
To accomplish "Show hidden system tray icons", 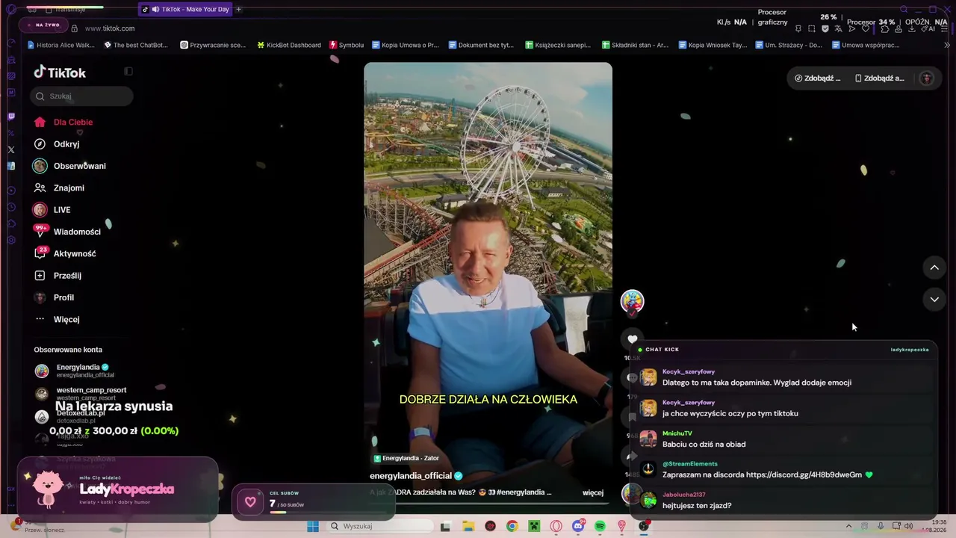I will (x=848, y=526).
